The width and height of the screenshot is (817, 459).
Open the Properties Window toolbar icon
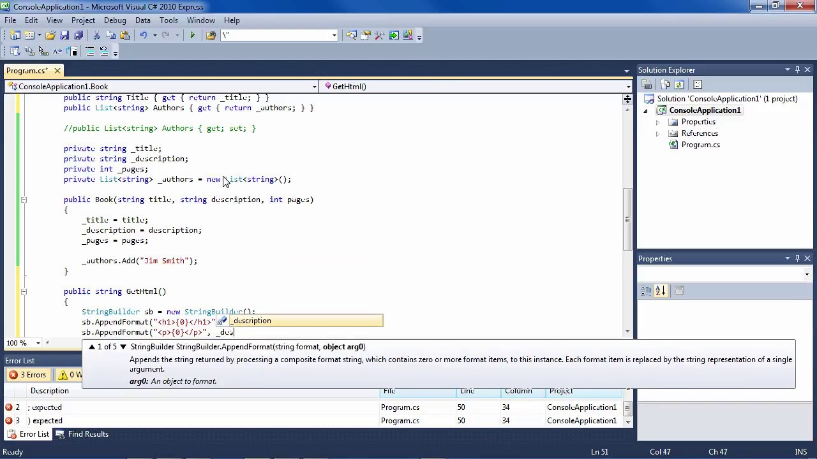coord(366,35)
